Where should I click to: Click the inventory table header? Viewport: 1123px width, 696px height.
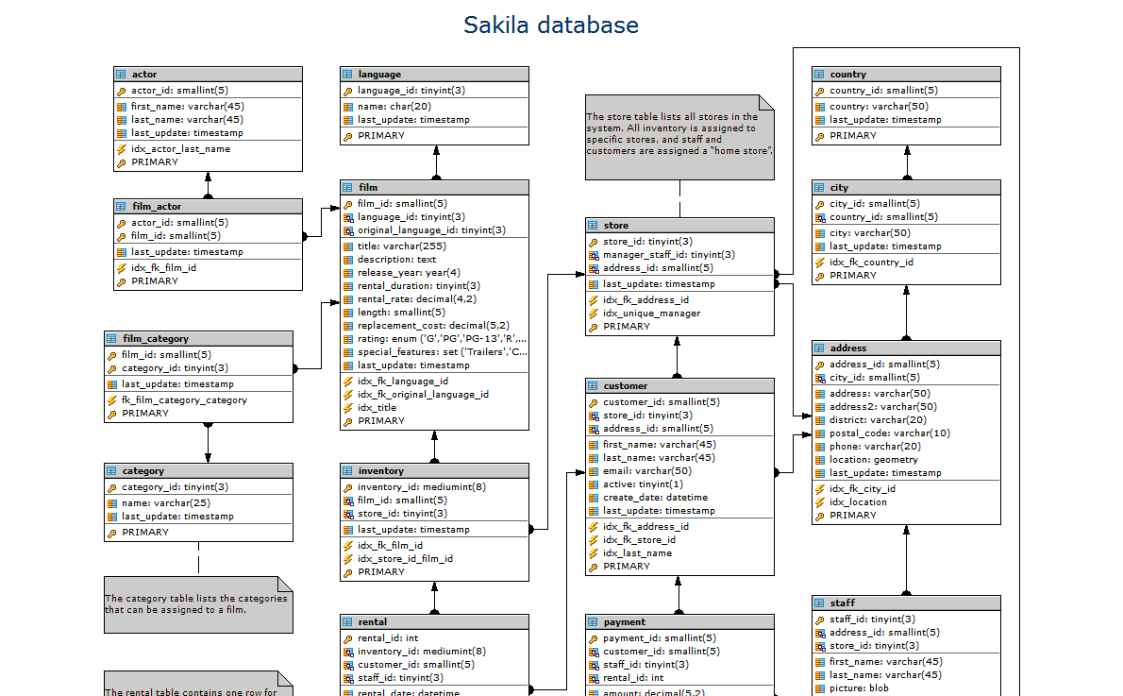(434, 470)
